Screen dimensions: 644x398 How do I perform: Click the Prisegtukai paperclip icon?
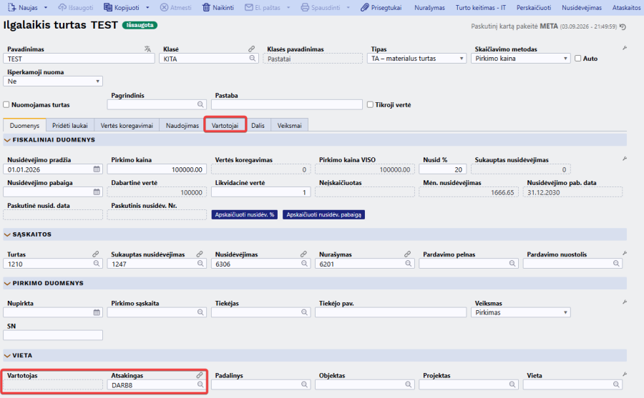[x=365, y=7]
